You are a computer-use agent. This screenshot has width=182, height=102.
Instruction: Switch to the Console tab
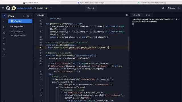point(136,15)
